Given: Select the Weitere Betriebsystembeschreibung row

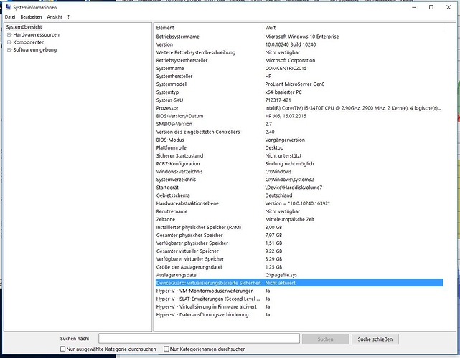Looking at the screenshot, I should point(299,52).
